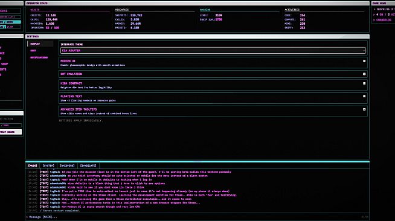The image size is (395, 221).
Task: Toggle the CRT Emulation checkbox
Action: coord(364,74)
